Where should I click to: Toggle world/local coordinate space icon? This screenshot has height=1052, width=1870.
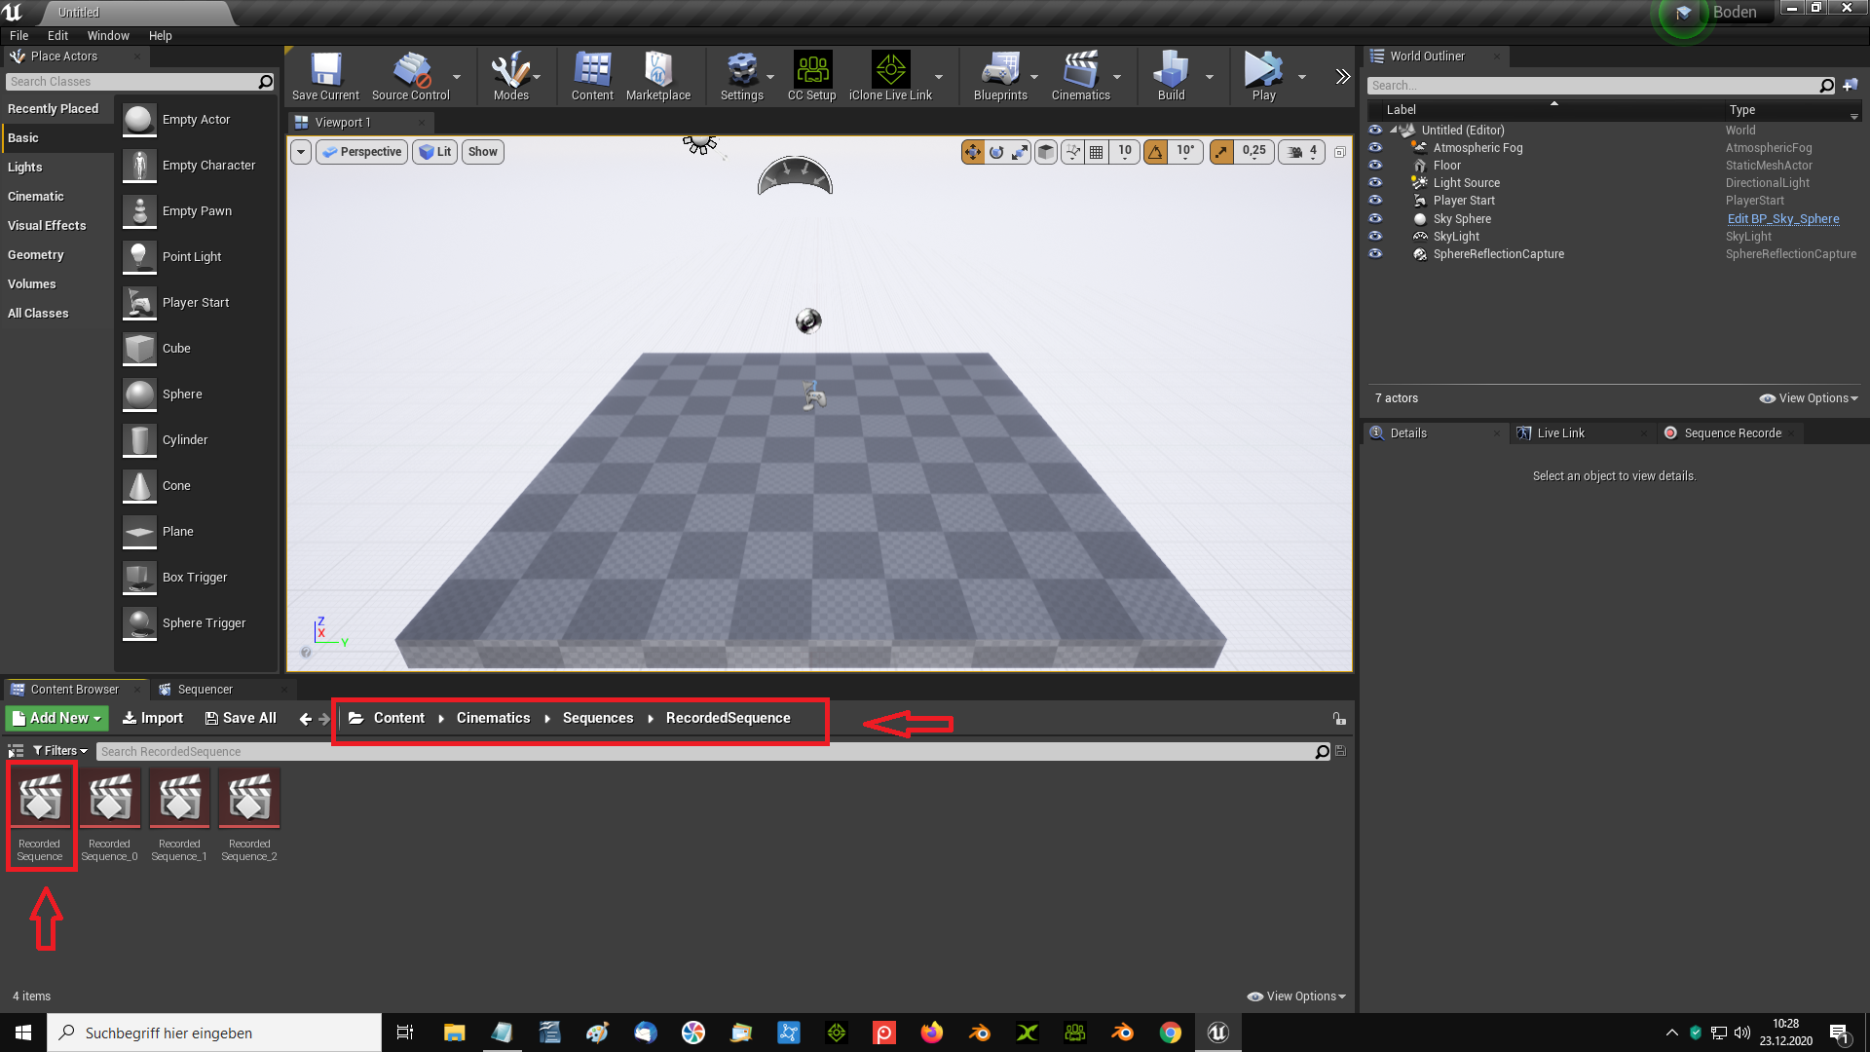[x=1046, y=152]
